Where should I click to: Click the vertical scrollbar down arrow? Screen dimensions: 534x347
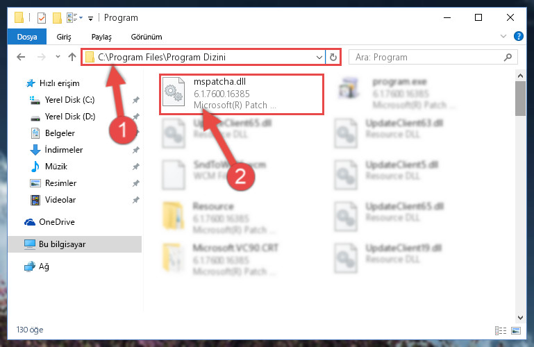point(520,317)
